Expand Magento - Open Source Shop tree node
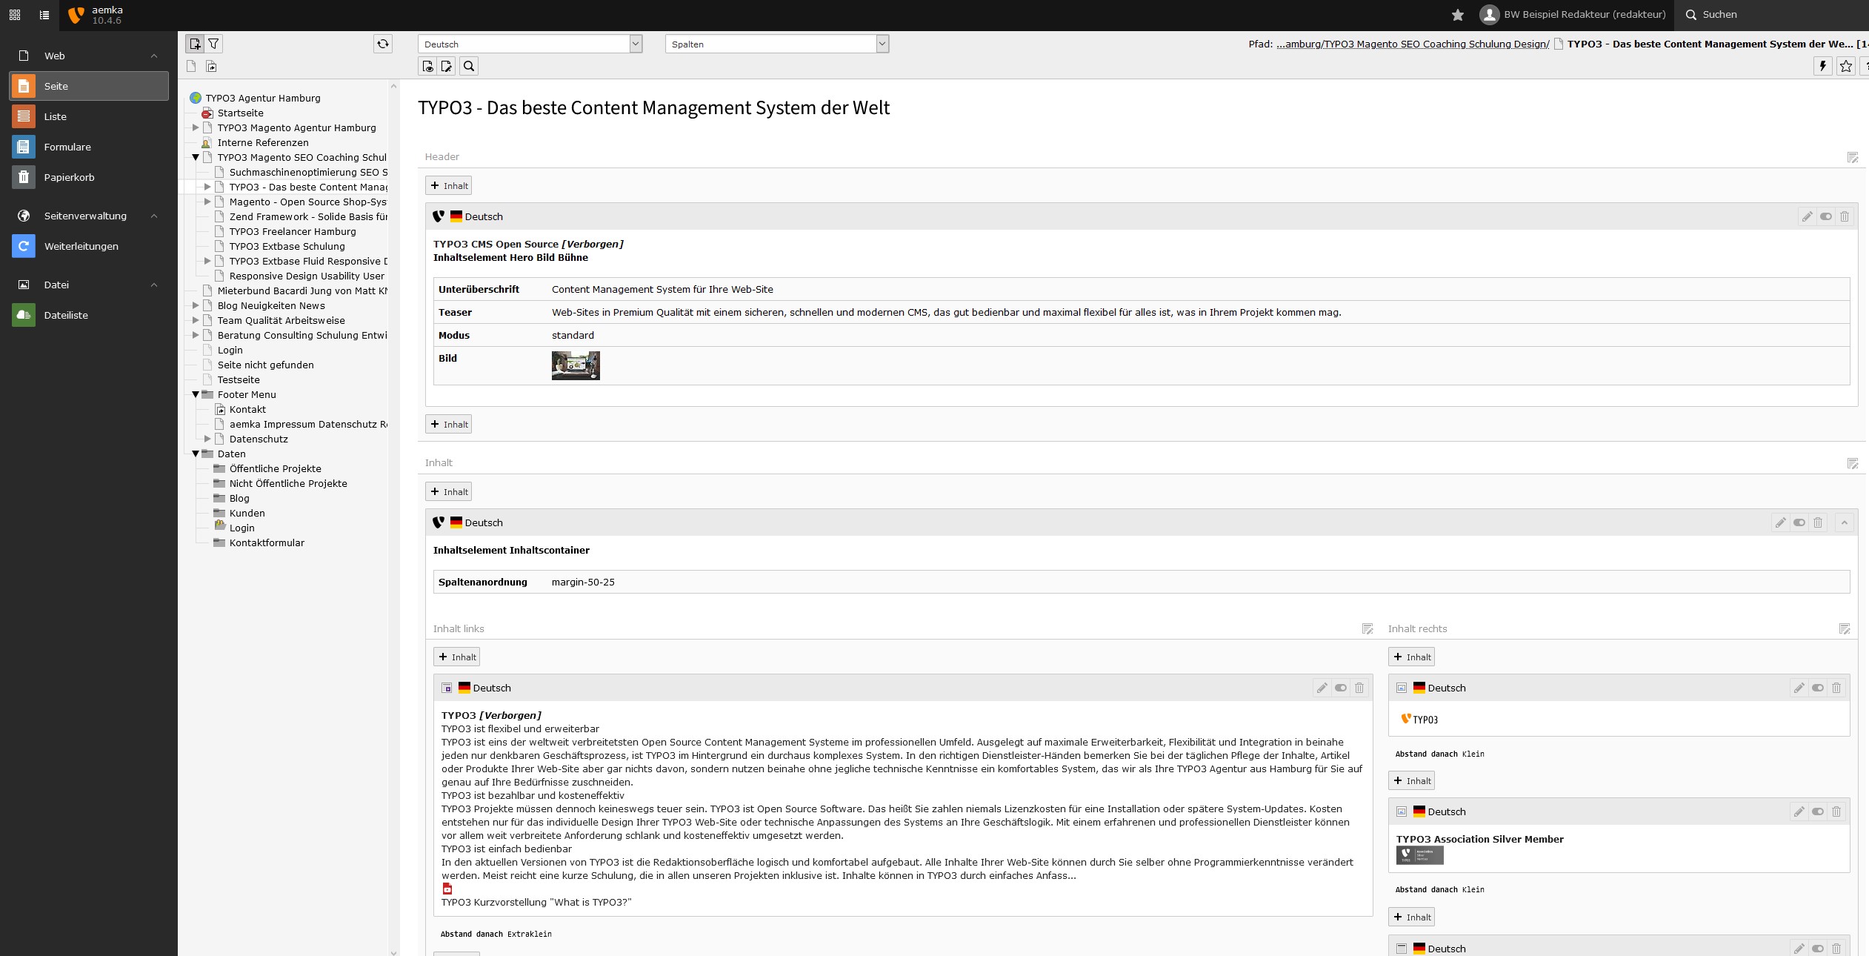This screenshot has height=956, width=1869. click(207, 202)
